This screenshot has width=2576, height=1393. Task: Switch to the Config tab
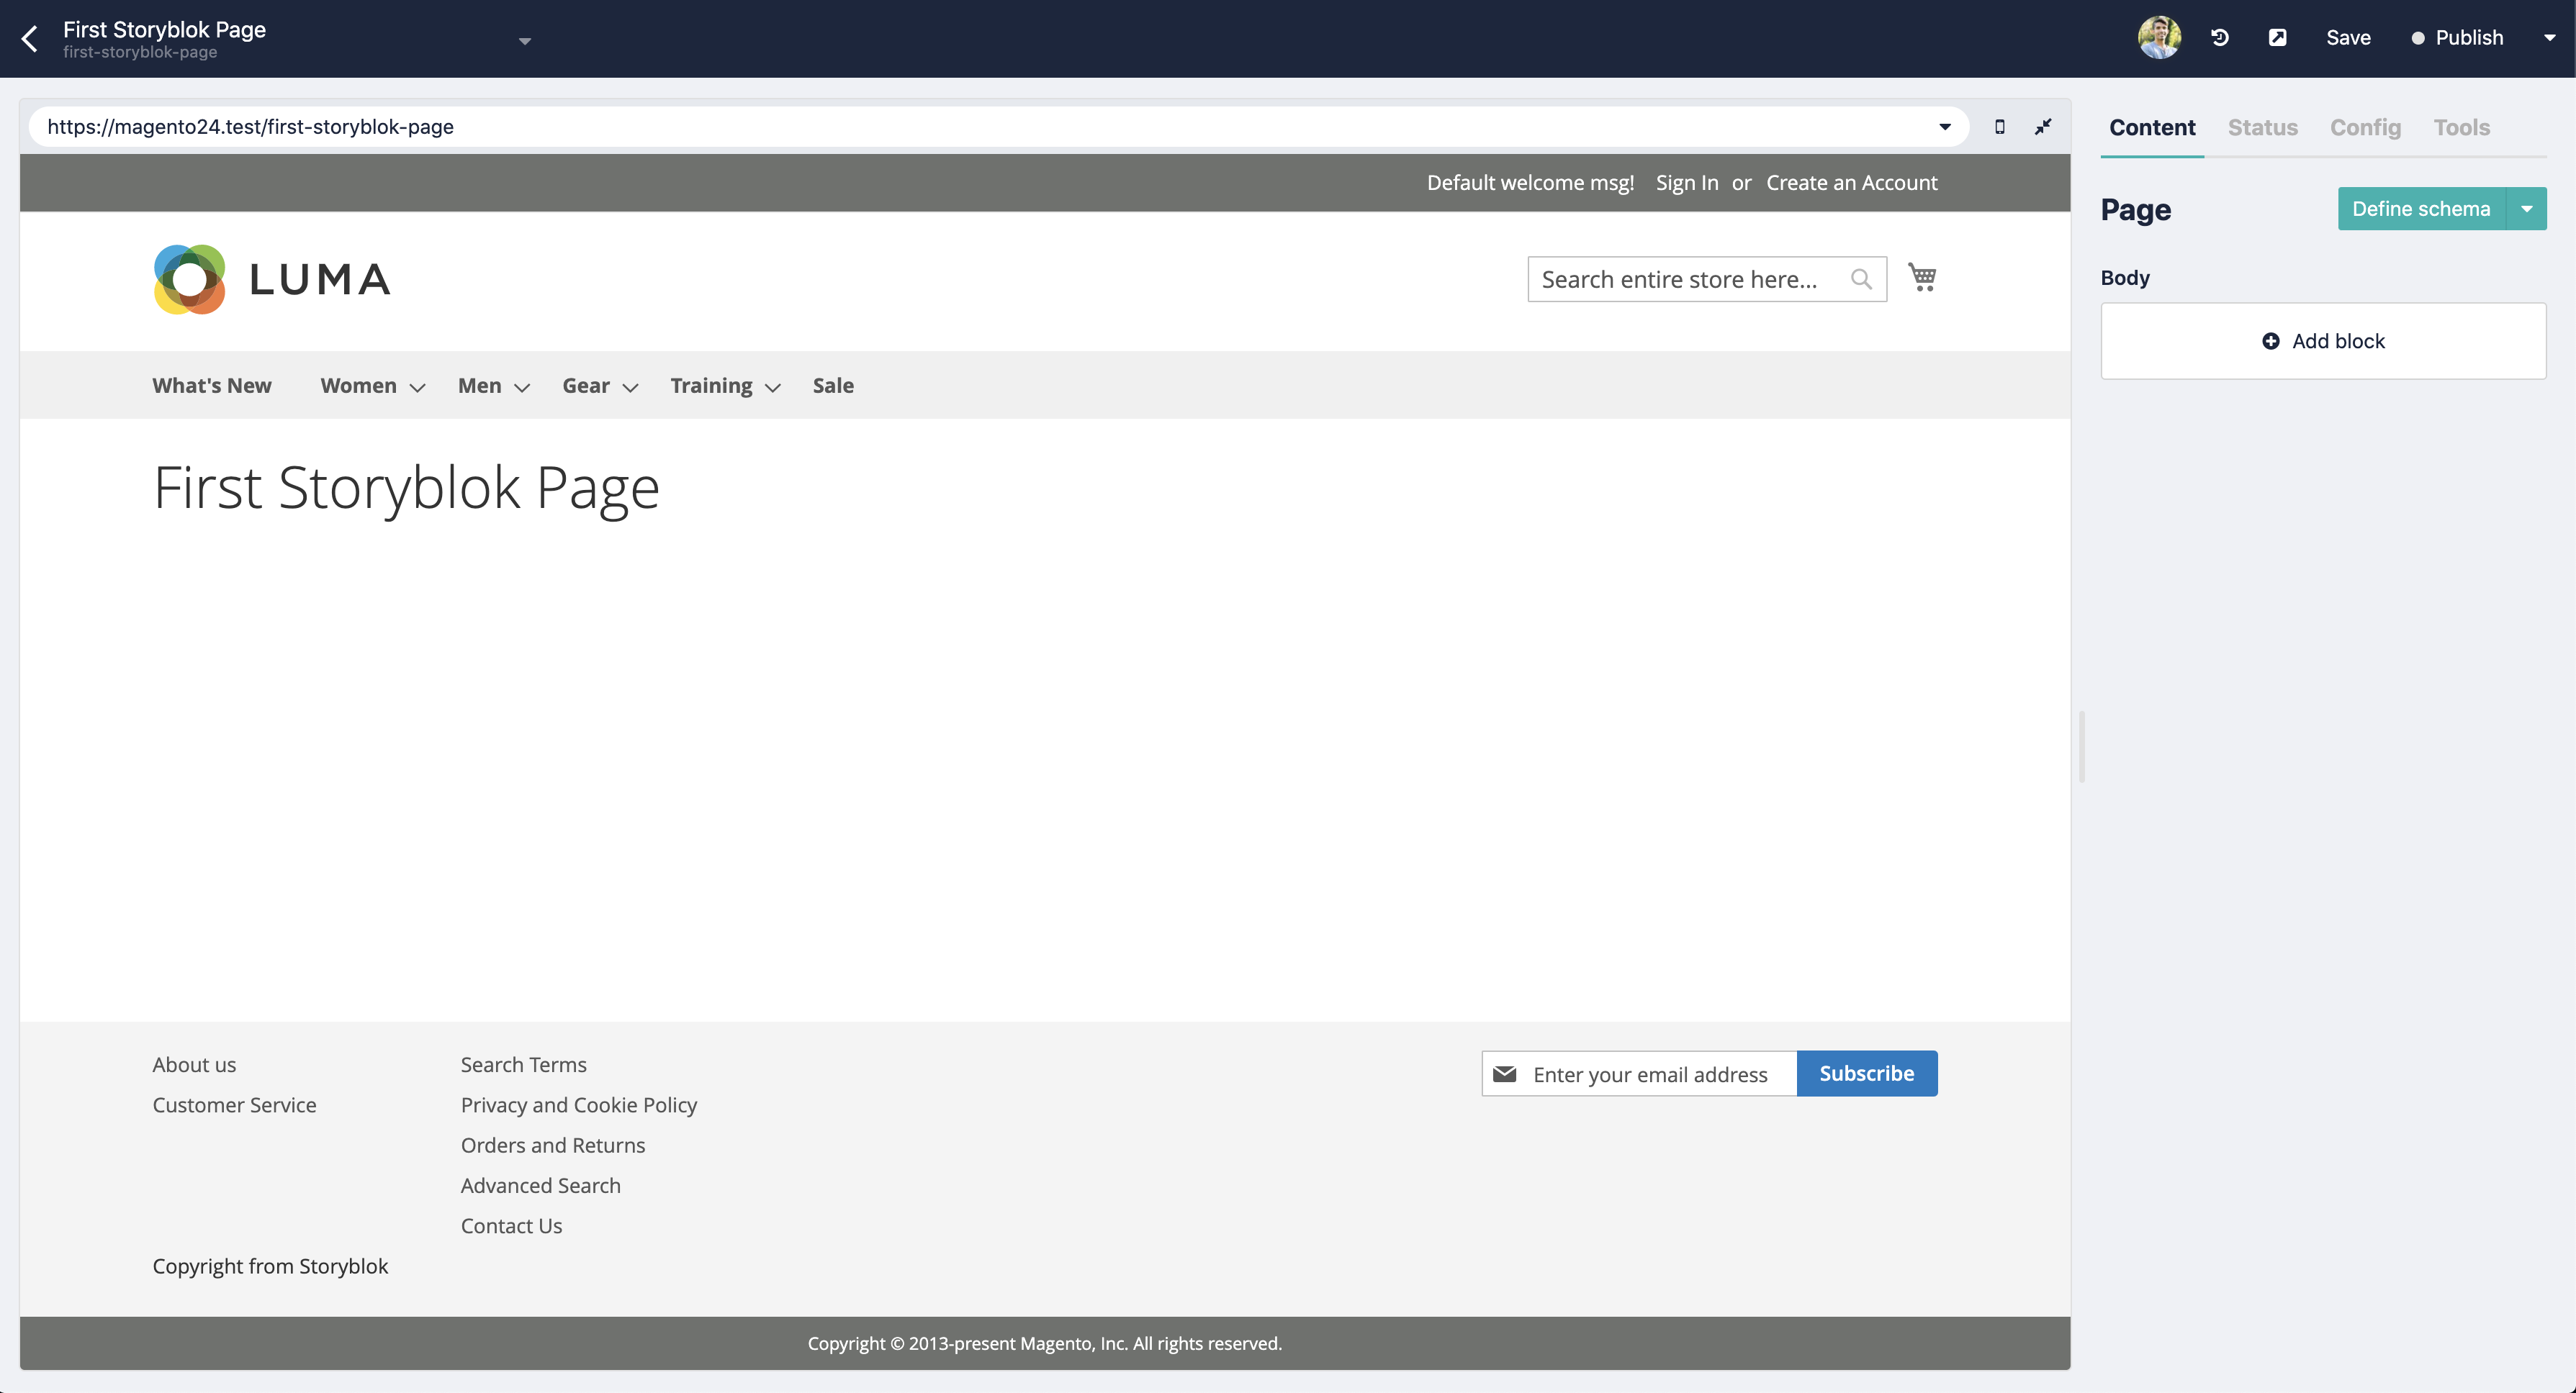(2365, 128)
